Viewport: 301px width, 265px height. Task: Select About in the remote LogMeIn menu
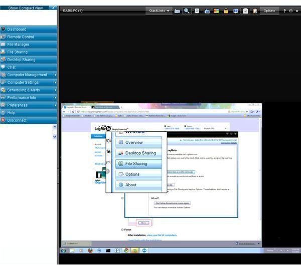pos(138,185)
